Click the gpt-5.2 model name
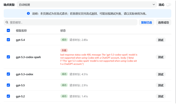This screenshot has height=104, width=176. click(20, 96)
